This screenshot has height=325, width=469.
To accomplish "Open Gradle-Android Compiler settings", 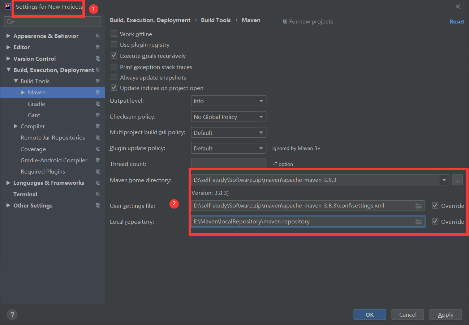I will tap(54, 160).
